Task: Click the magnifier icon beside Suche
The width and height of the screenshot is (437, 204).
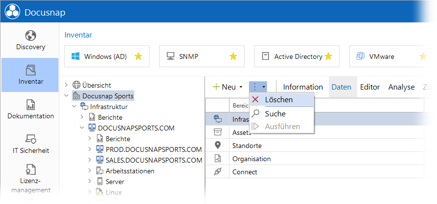Action: [x=255, y=113]
